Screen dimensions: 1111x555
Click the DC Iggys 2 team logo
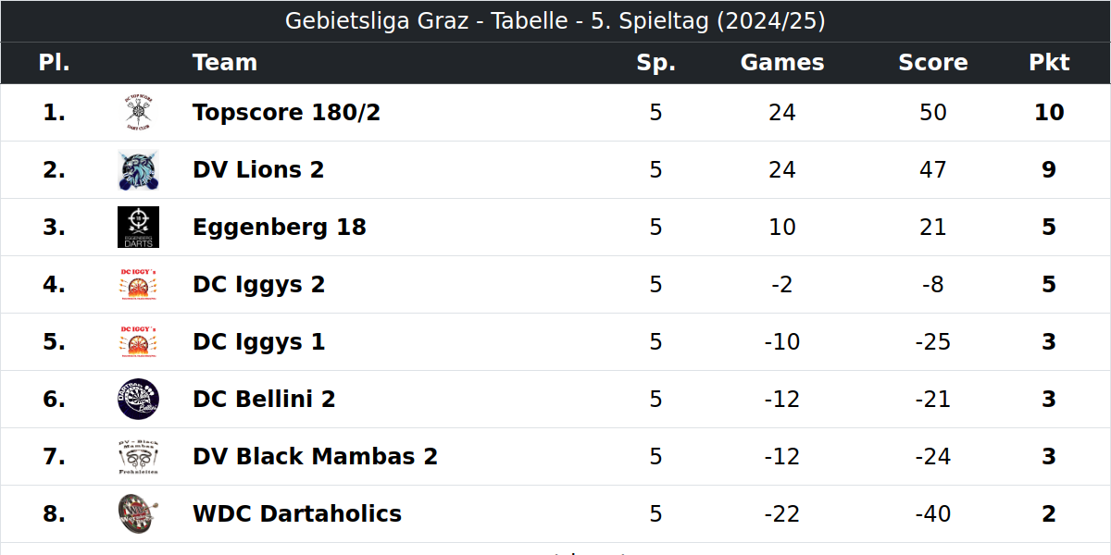(138, 285)
